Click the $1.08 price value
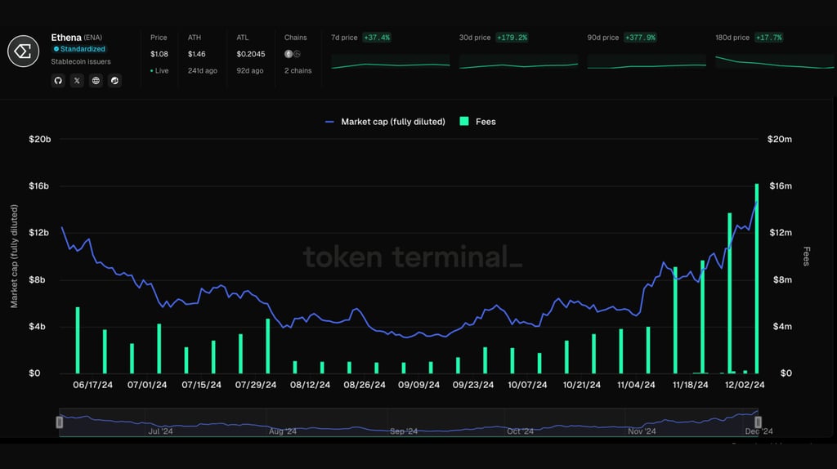The width and height of the screenshot is (837, 469). click(159, 54)
